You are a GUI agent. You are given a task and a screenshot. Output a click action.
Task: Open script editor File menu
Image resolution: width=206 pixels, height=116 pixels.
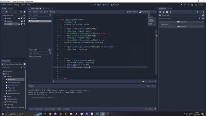30,12
